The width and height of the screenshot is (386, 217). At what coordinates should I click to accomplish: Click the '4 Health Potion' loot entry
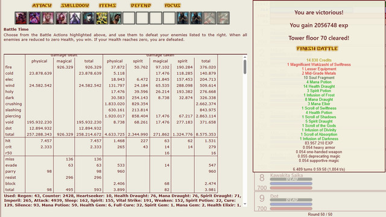(319, 113)
